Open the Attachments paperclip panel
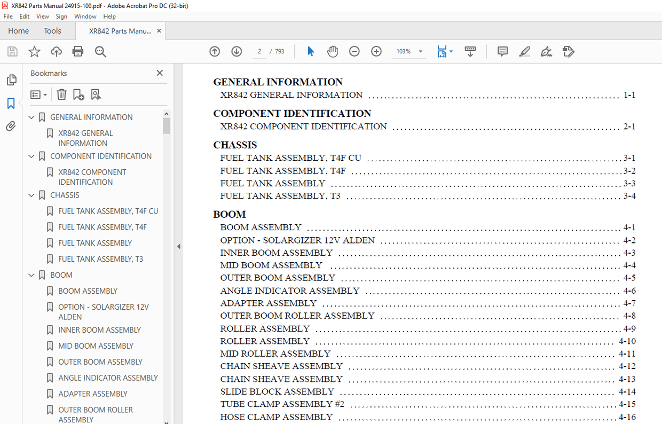Viewport: 662px width, 424px height. coord(11,126)
